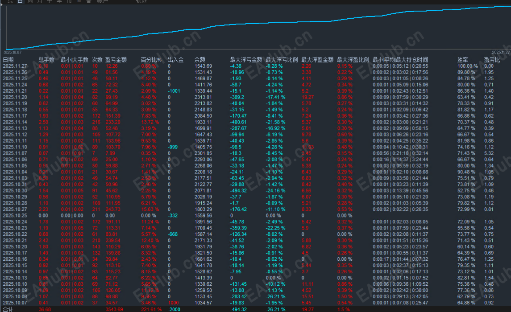Viewport: 511px width, 312px height.
Task: Click win rate 100.00 % in 2025.11.27 row
Action: pos(468,66)
